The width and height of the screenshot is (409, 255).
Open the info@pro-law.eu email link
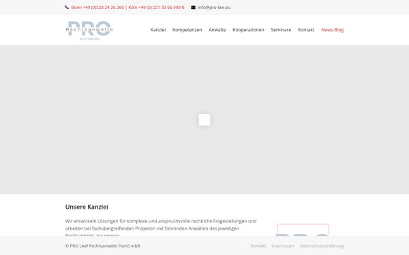214,7
